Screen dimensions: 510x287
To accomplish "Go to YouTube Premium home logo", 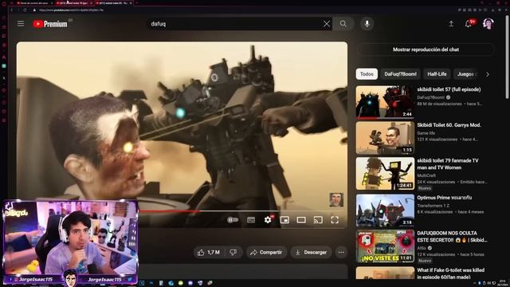I will point(50,24).
